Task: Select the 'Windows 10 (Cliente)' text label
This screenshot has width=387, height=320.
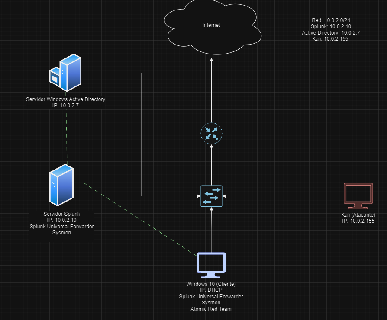Action: click(x=211, y=284)
